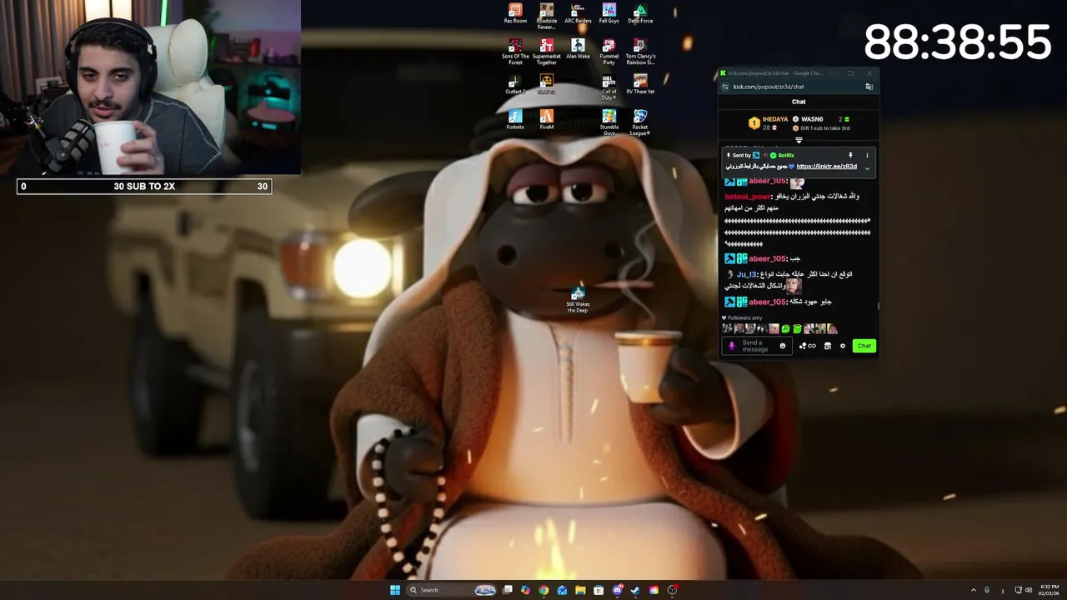Open File Explorer from the taskbar
Screen dimensions: 1067x600
pos(580,590)
